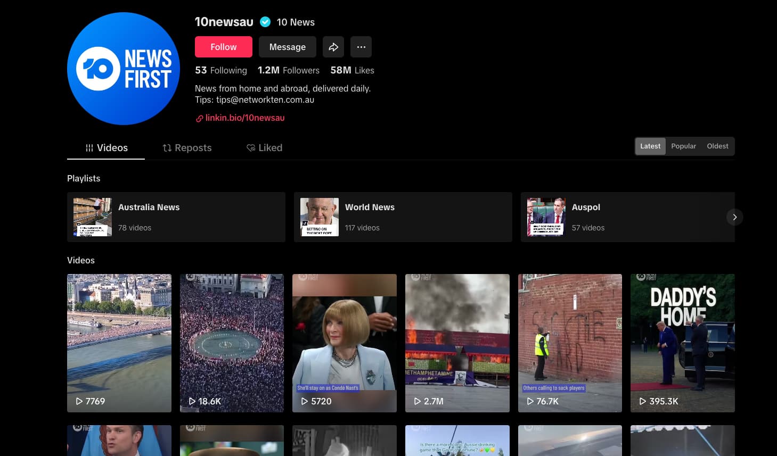Click the play icon on 395.3K video
The image size is (777, 456).
[x=642, y=401]
